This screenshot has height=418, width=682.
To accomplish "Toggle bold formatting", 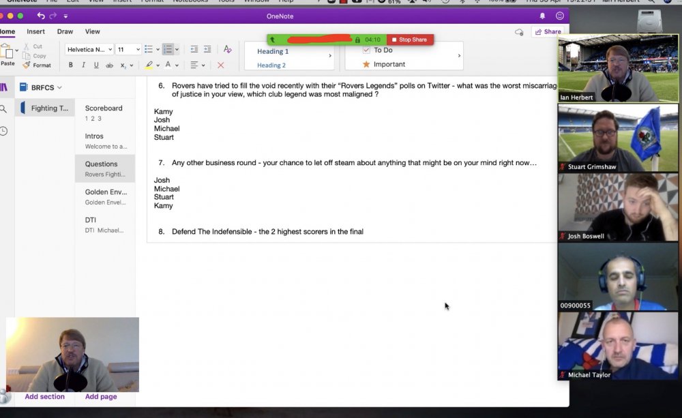I will tap(70, 65).
